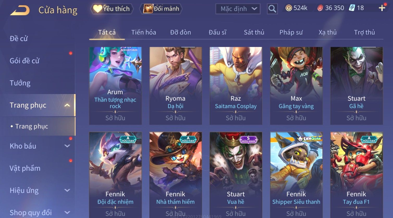
Task: Switch to the Sát thủ tab
Action: (254, 32)
